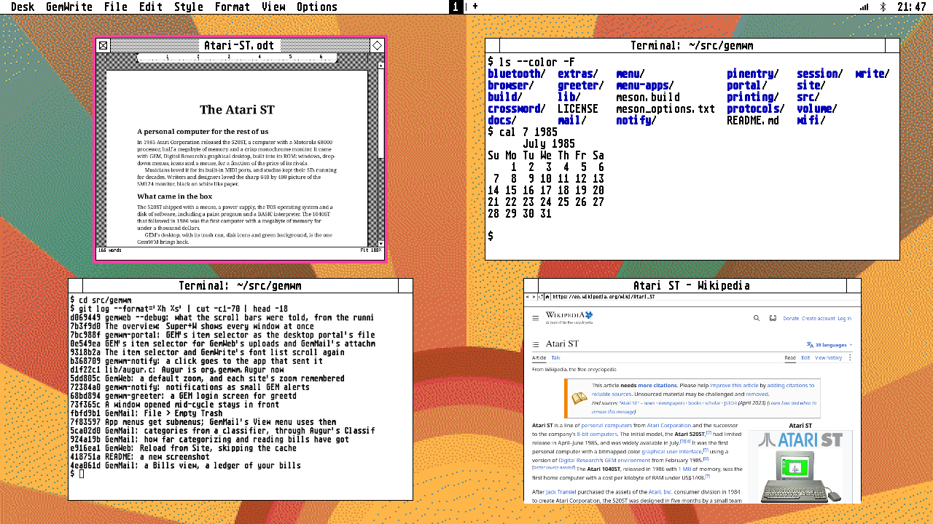Open Wikipedia main hamburger menu beside the logo
The height and width of the screenshot is (524, 933).
point(536,318)
